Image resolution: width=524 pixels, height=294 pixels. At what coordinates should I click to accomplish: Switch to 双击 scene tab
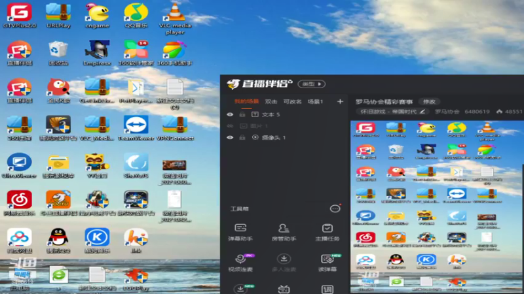click(x=271, y=101)
